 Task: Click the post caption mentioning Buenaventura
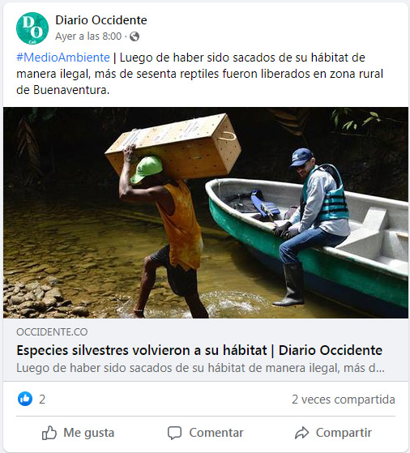(200, 74)
